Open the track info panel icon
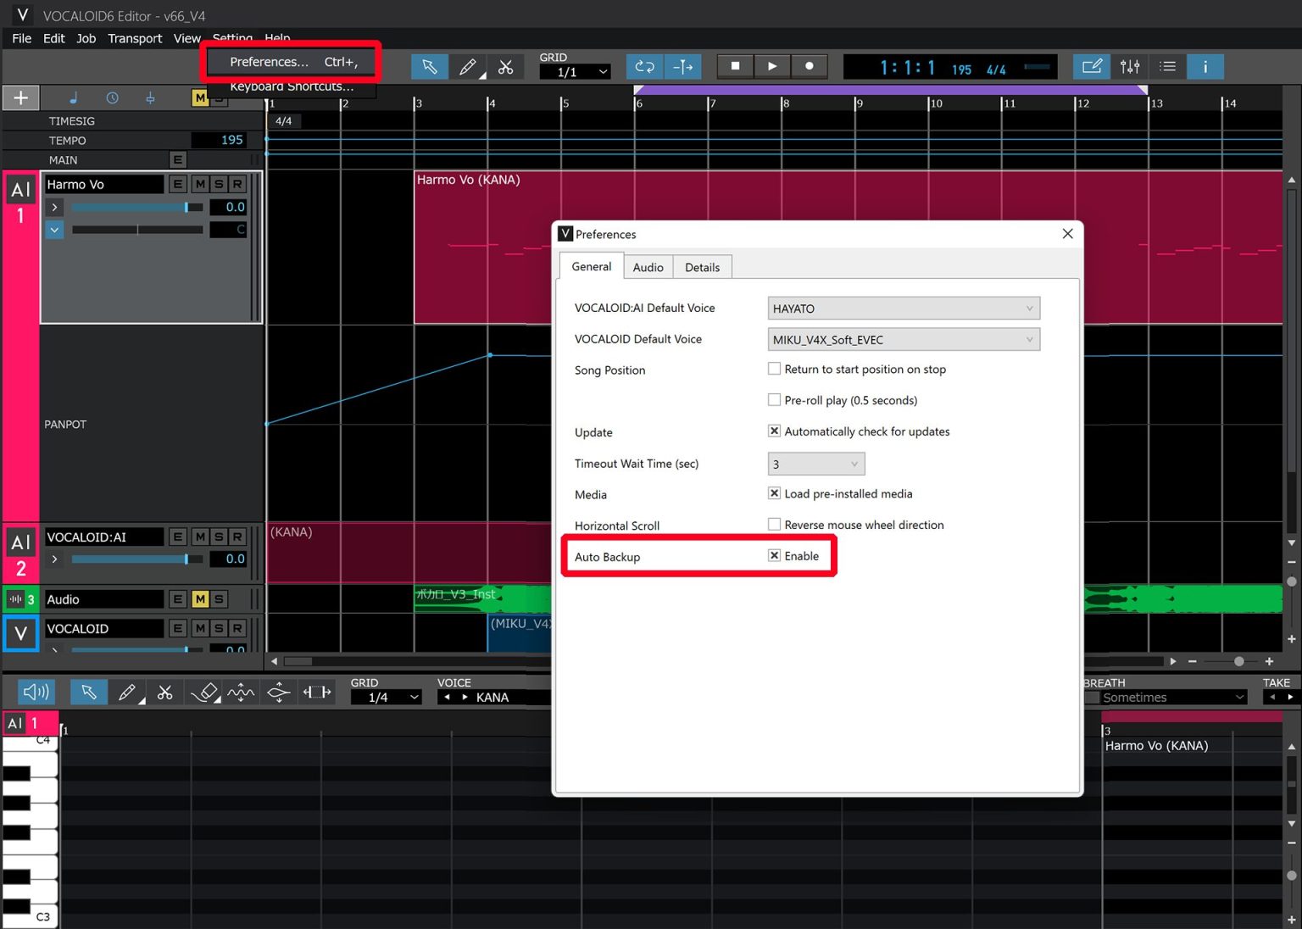The width and height of the screenshot is (1302, 929). [1205, 66]
